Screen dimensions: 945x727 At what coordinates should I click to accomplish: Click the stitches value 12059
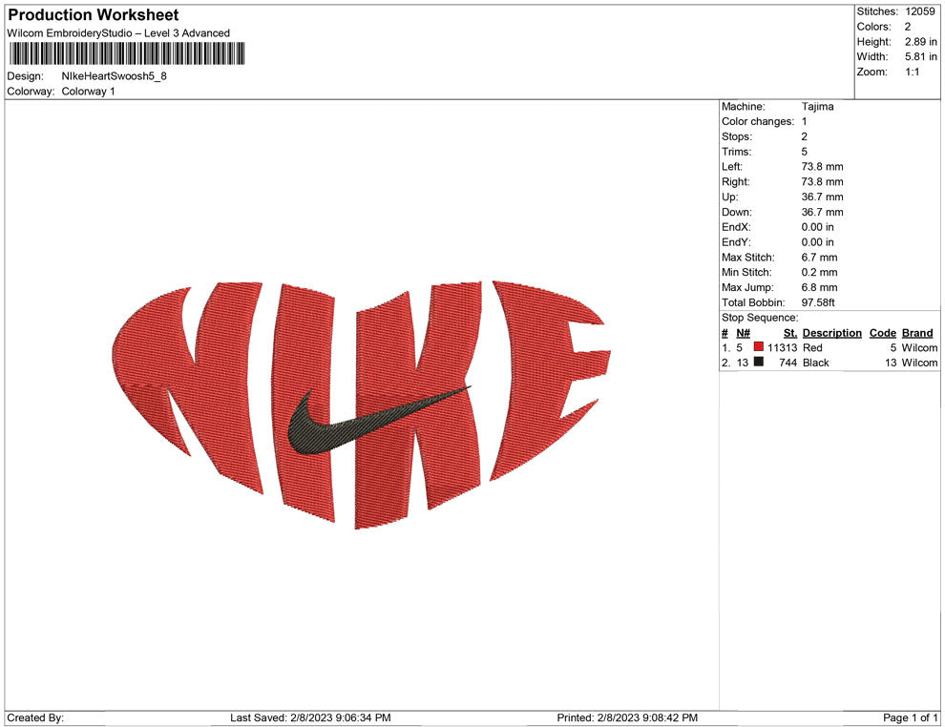click(x=919, y=11)
